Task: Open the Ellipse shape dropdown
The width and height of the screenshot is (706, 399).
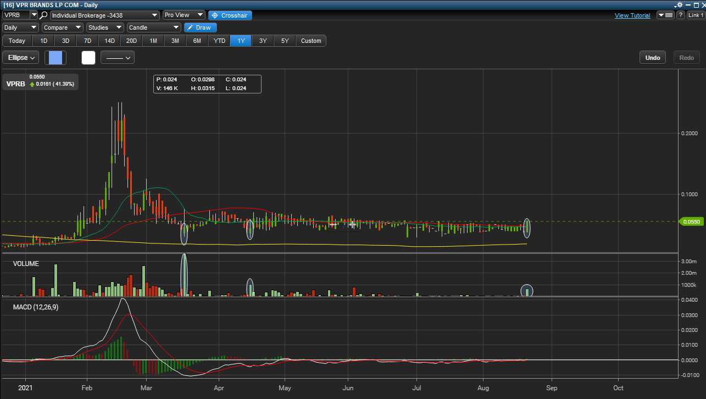Action: 21,57
